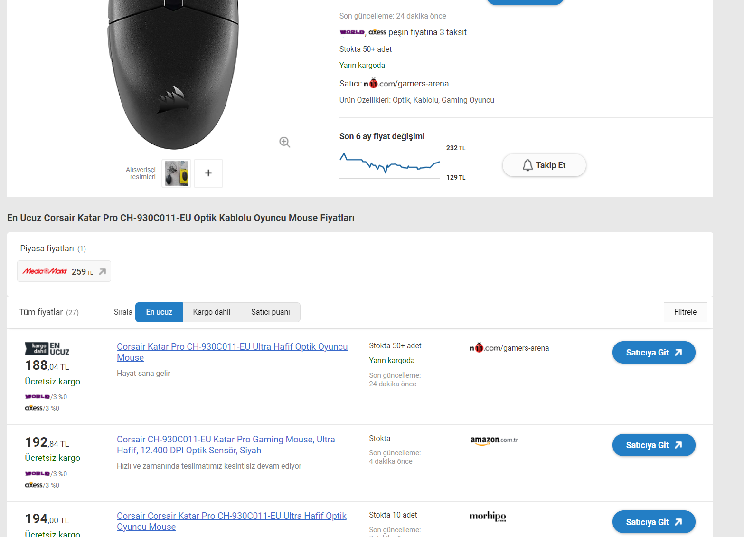Click the Takip Et bell button
This screenshot has width=744, height=537.
coord(544,165)
